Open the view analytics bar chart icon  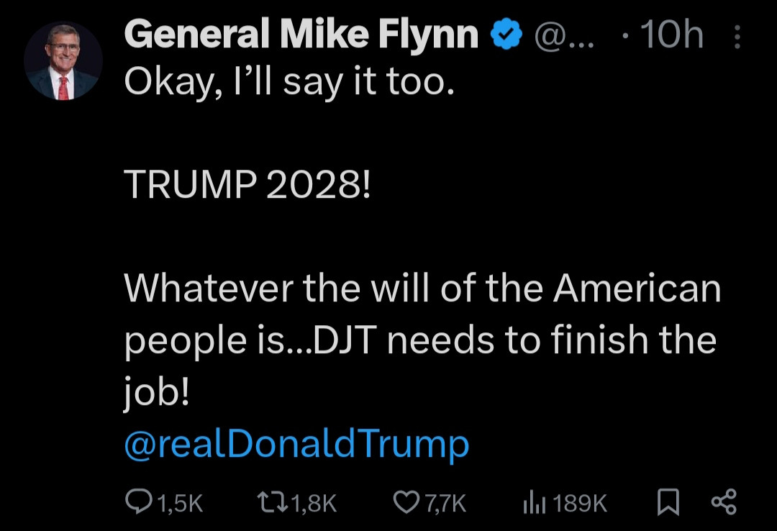[532, 502]
